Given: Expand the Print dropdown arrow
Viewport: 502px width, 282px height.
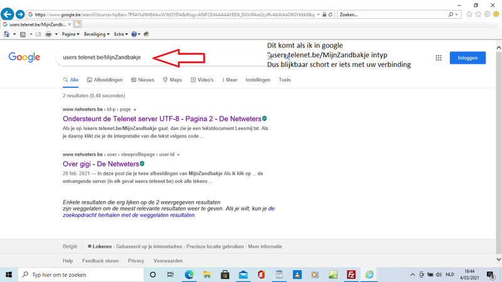Looking at the screenshot, I should click(56, 34).
